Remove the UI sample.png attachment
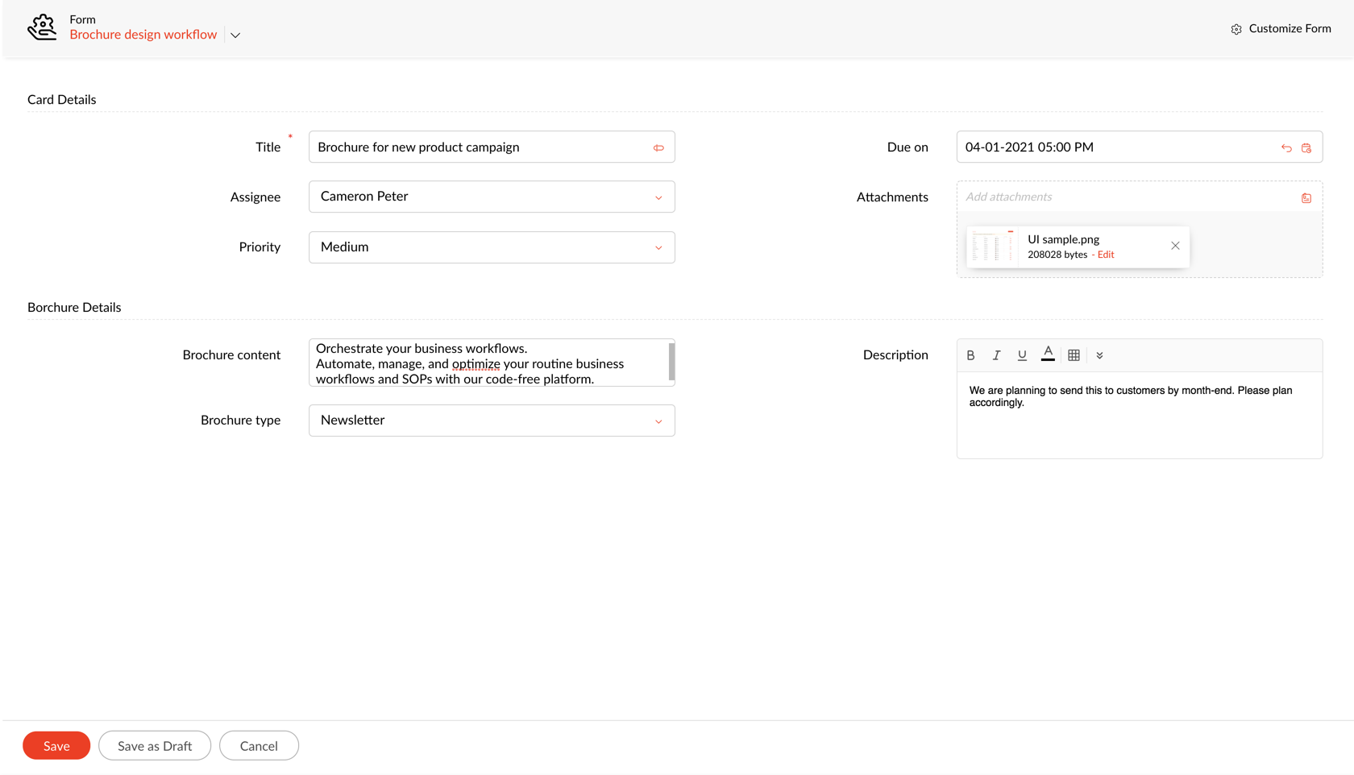Image resolution: width=1354 pixels, height=775 pixels. pyautogui.click(x=1175, y=246)
